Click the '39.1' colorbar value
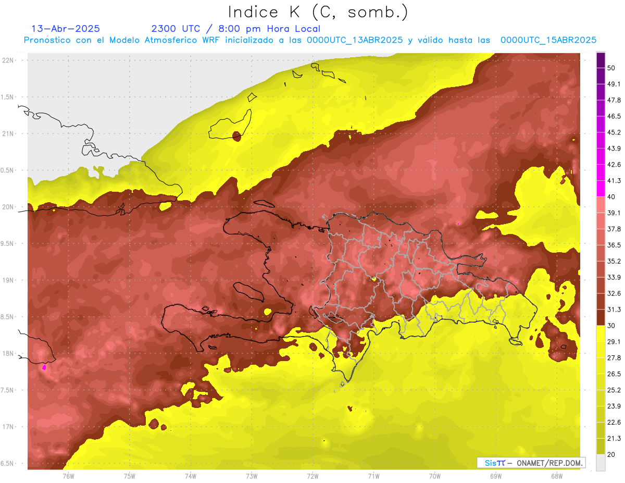This screenshot has width=625, height=483. coord(614,213)
